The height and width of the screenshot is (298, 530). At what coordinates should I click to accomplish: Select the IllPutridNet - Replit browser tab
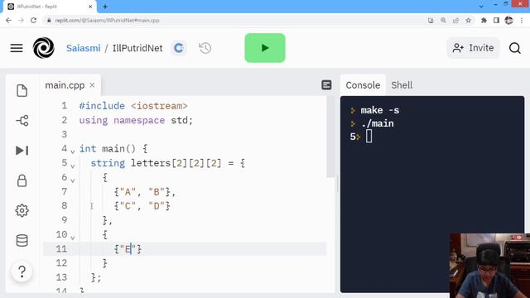[50, 7]
